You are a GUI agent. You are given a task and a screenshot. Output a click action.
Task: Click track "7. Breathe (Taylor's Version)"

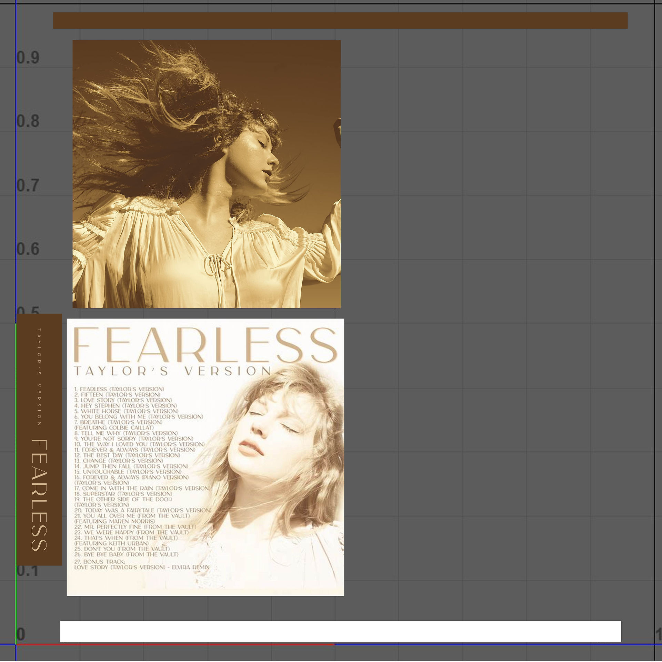tap(118, 422)
